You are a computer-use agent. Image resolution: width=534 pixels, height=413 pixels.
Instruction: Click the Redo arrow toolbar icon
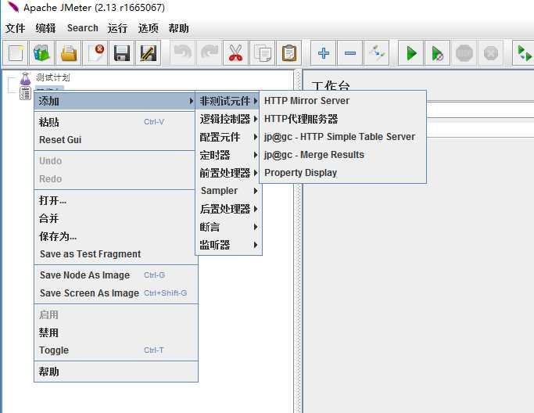pos(209,53)
